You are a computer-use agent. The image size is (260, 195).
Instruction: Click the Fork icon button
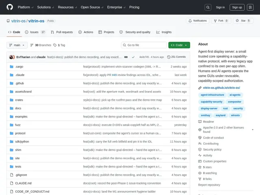(x=221, y=21)
